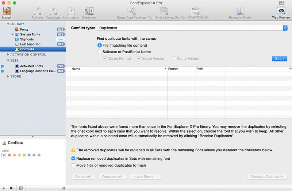Sort the list by Name column header
This screenshot has height=191, width=292.
pyautogui.click(x=117, y=69)
